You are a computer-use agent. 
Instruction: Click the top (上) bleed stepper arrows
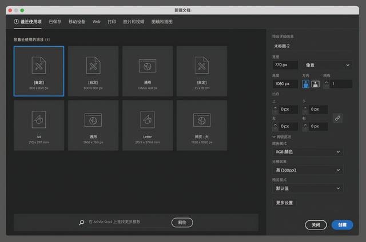[x=275, y=110]
